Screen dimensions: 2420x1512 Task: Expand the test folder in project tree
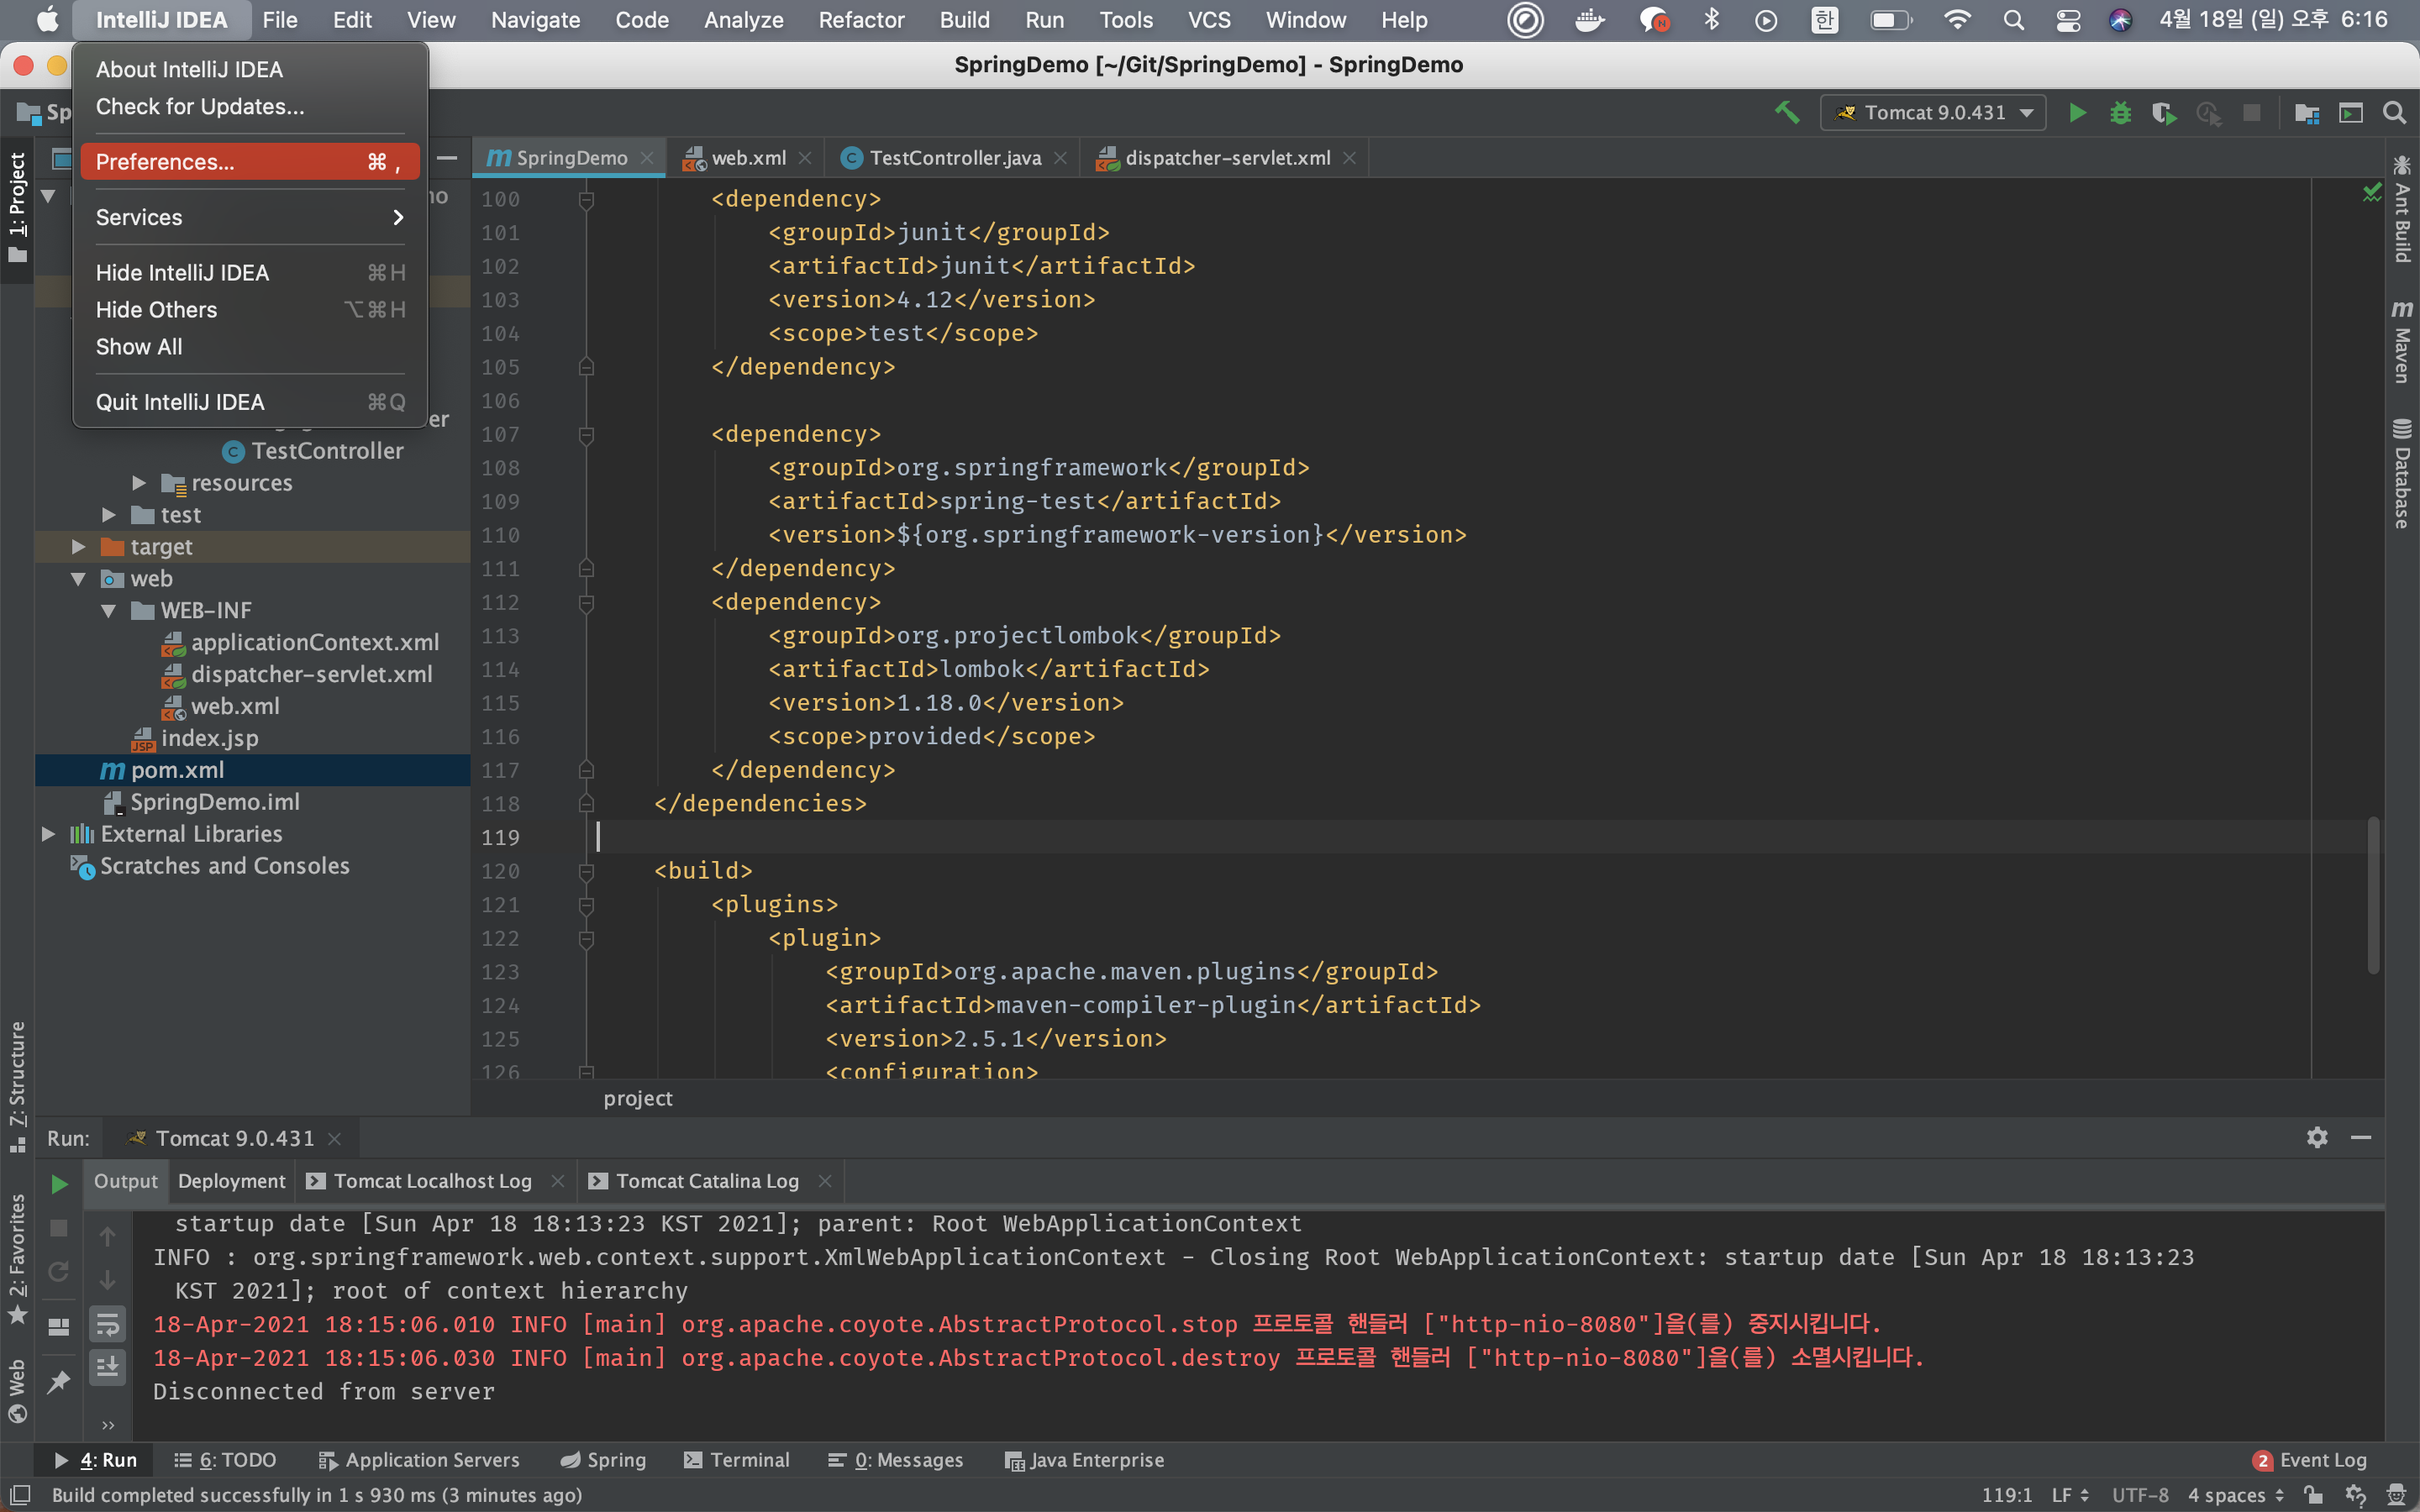109,515
